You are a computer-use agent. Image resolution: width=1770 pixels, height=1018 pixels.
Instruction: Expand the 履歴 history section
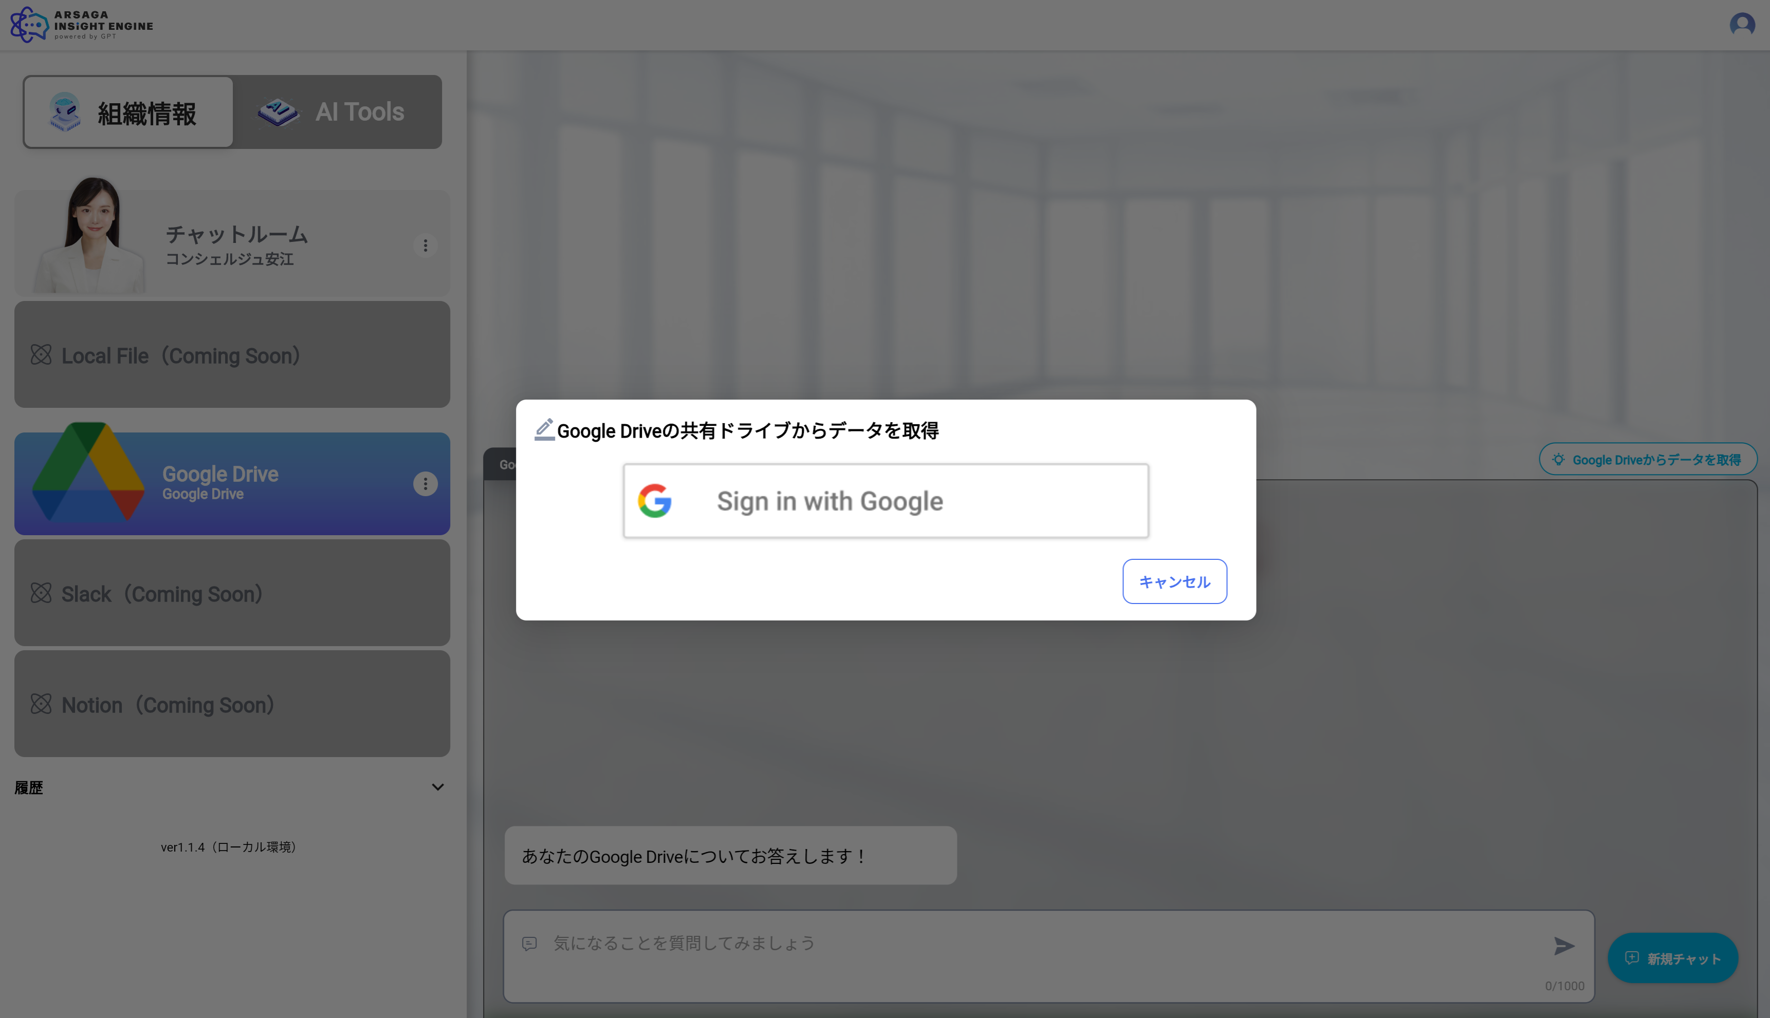[437, 787]
